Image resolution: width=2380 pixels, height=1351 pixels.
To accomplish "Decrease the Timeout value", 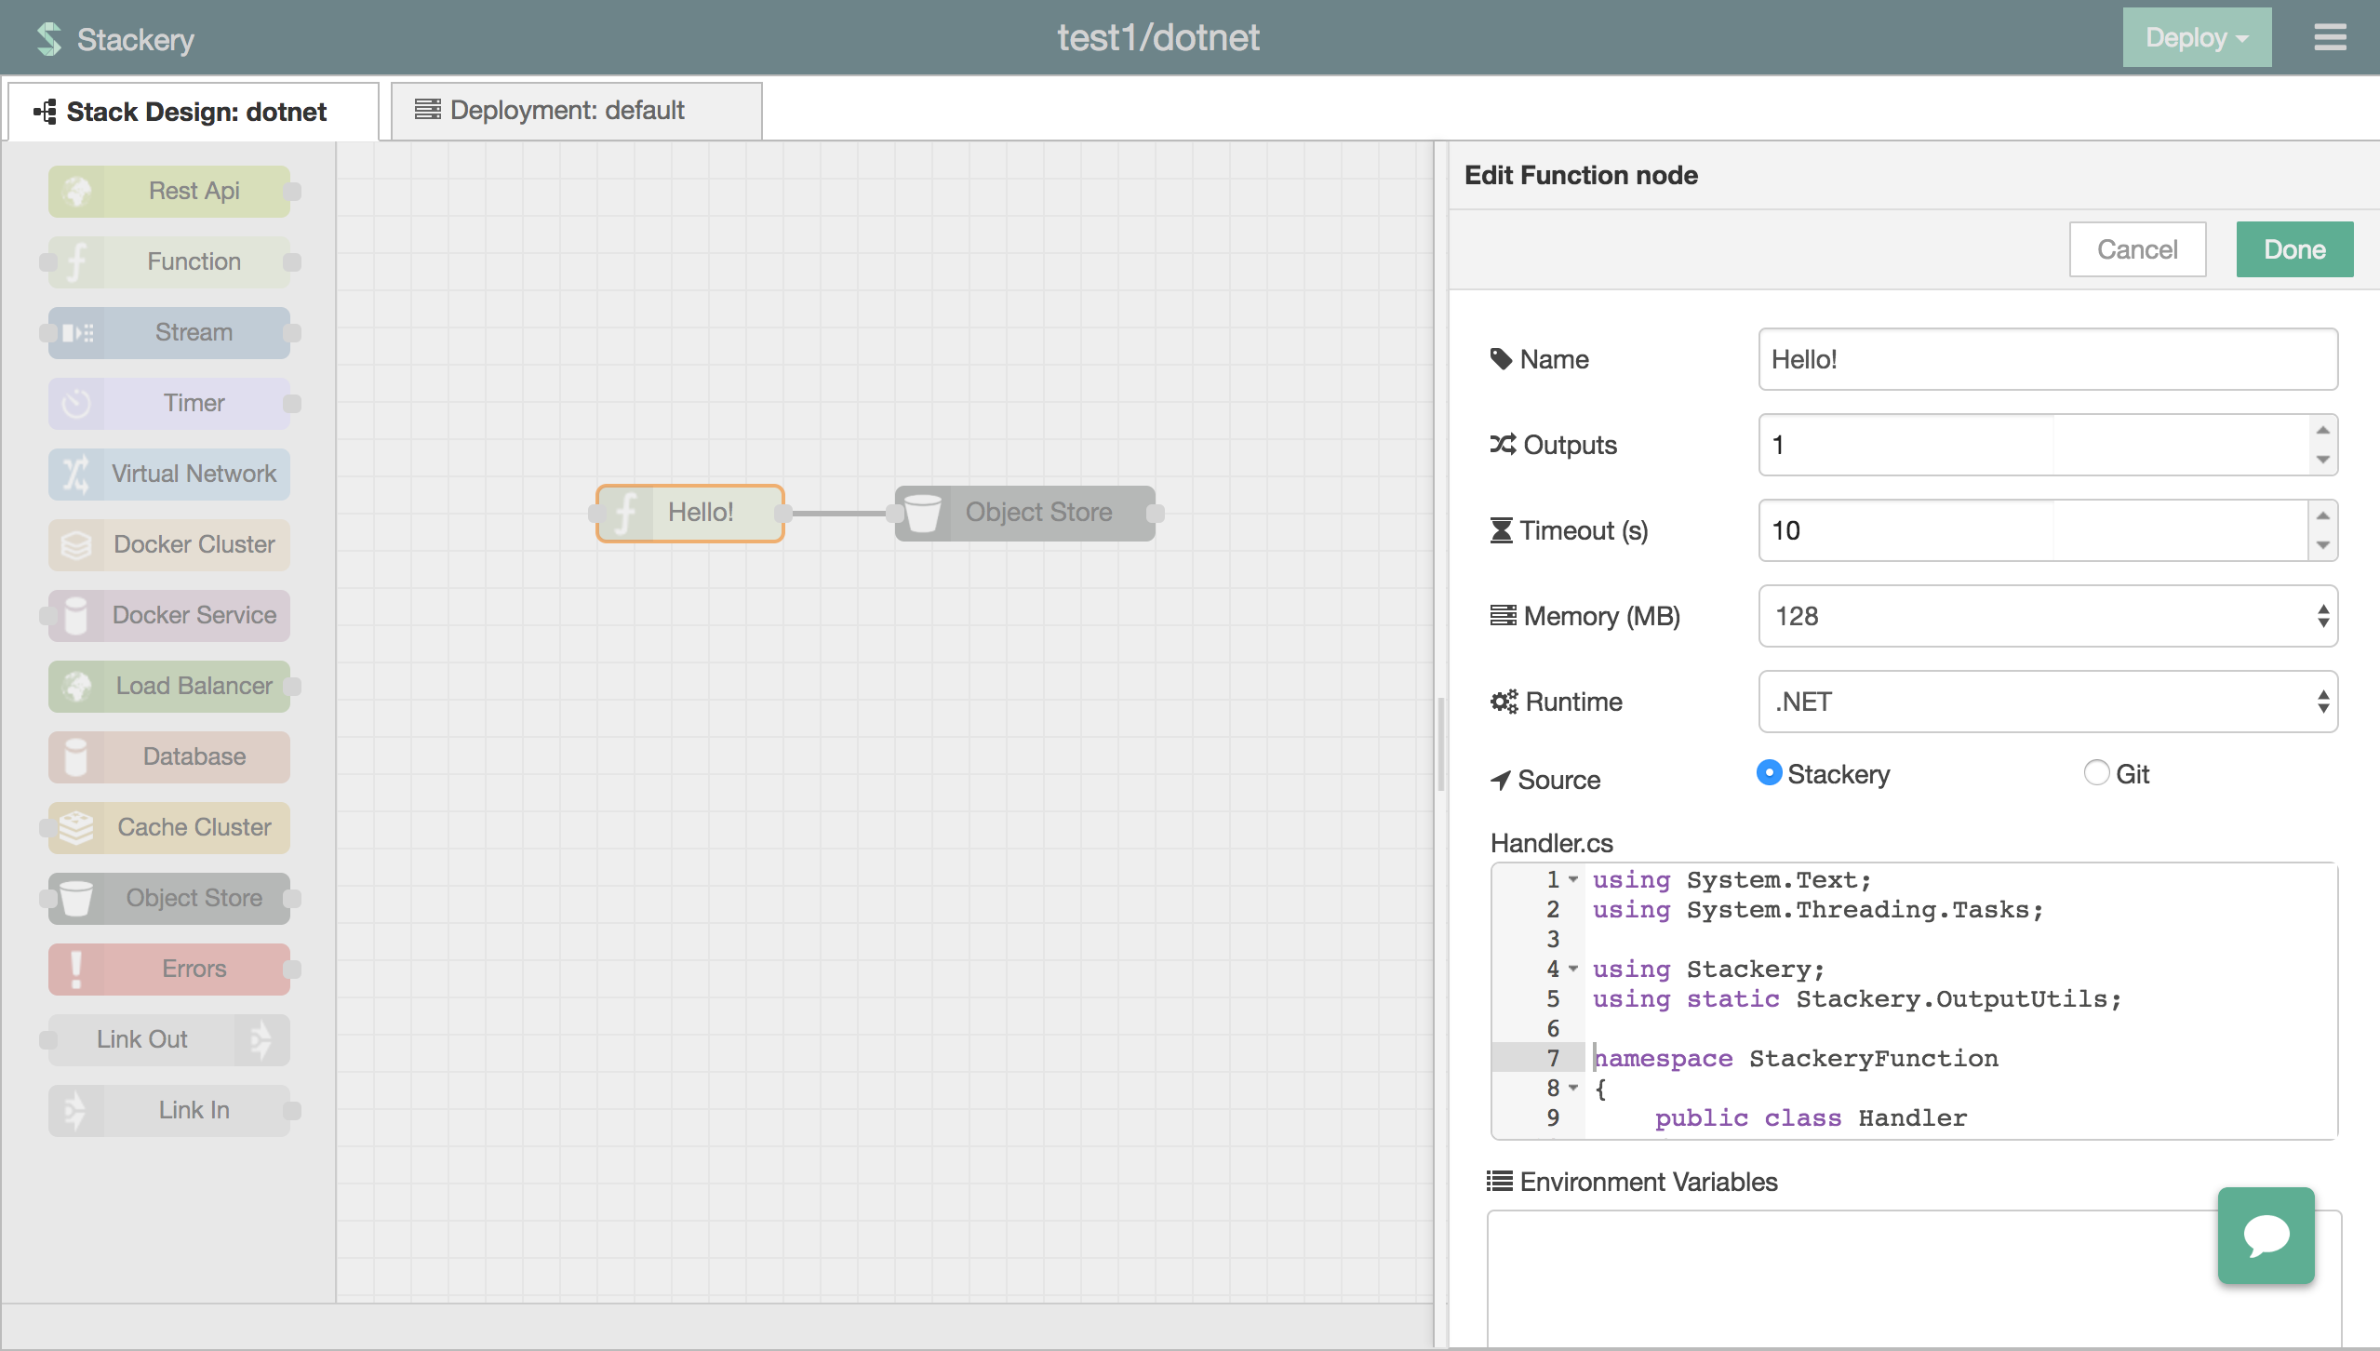I will click(2323, 545).
